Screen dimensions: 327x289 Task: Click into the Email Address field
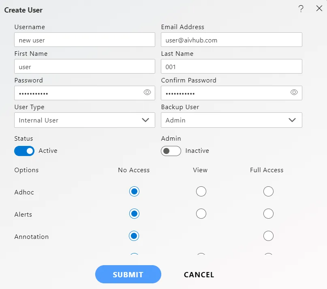coord(231,40)
